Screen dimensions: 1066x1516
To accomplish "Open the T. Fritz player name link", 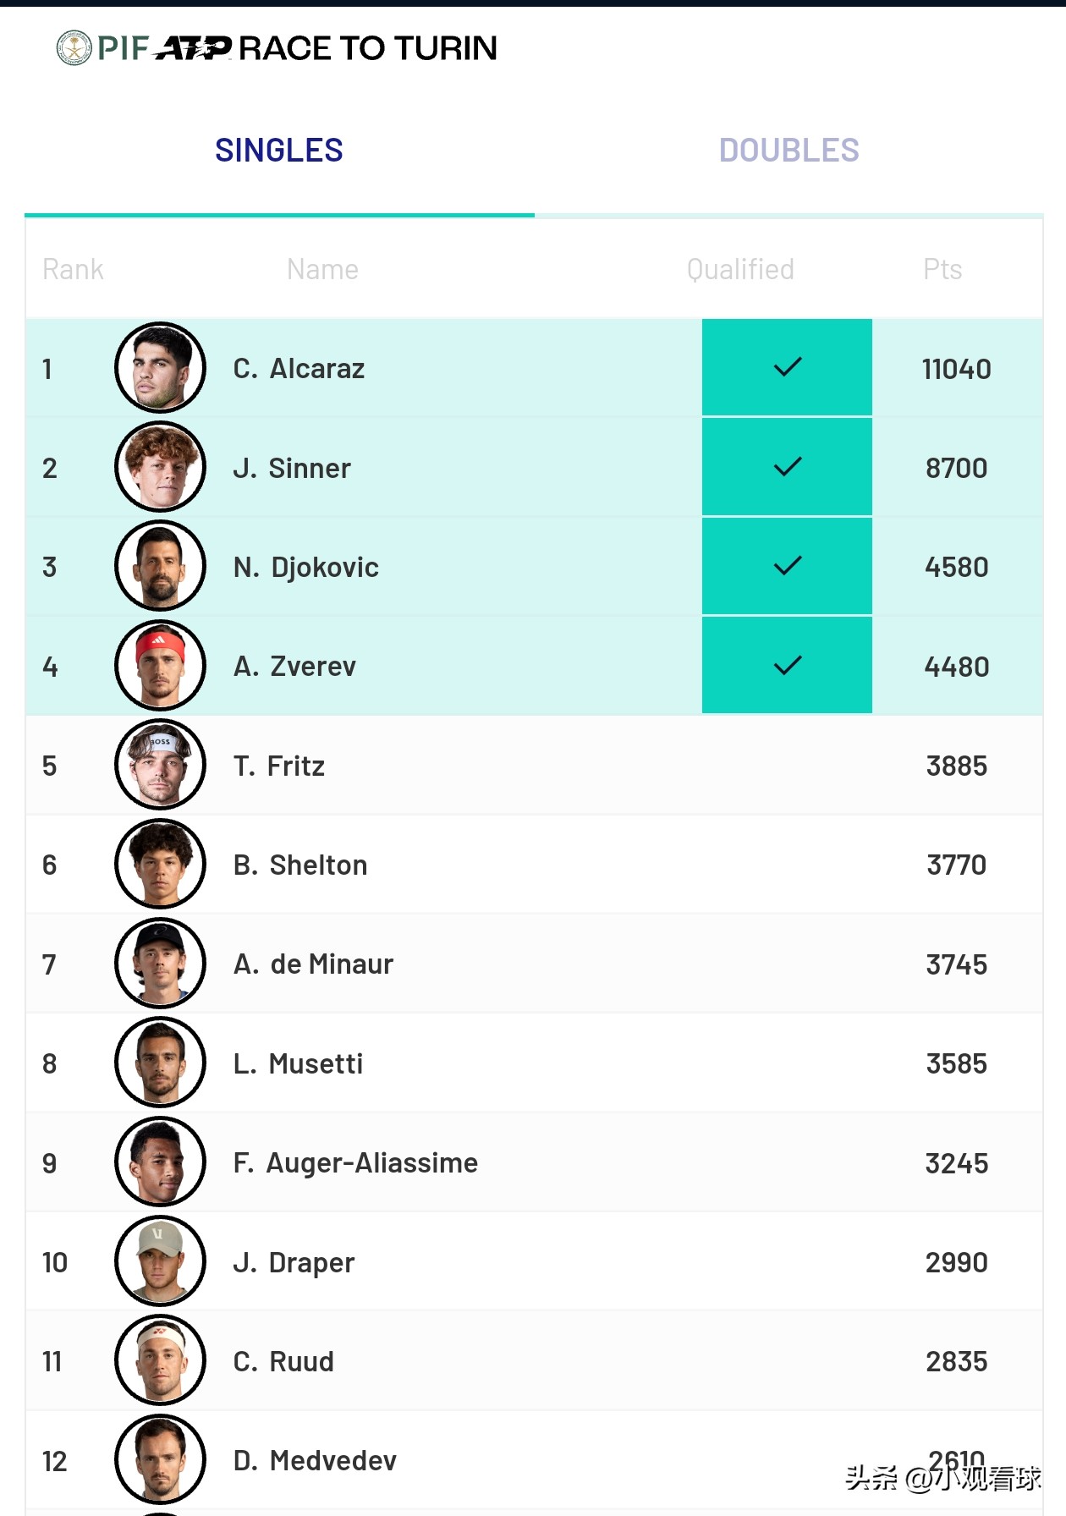I will click(x=279, y=766).
